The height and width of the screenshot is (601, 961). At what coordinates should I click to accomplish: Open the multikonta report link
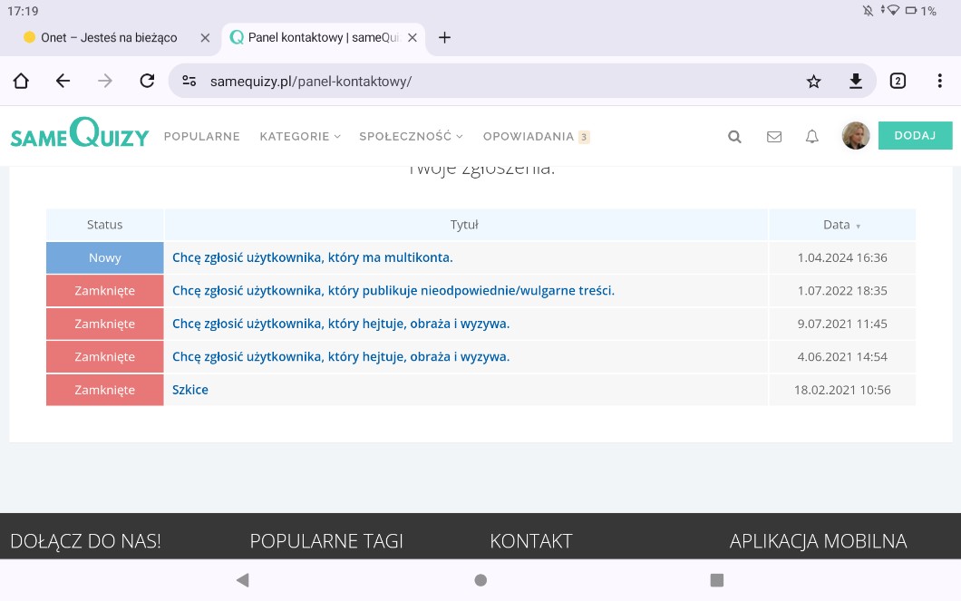tap(312, 257)
